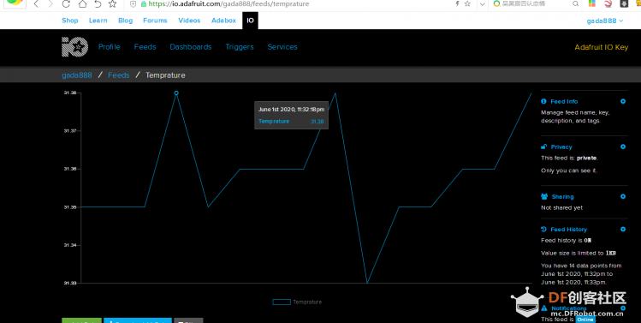
Task: Click the 31.33 y-axis label
Action: pos(70,283)
